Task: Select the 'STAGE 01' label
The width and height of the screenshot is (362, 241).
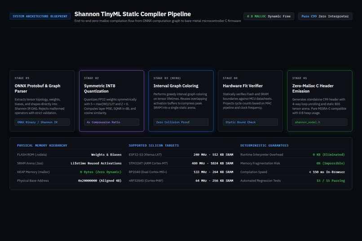Action: [22, 78]
